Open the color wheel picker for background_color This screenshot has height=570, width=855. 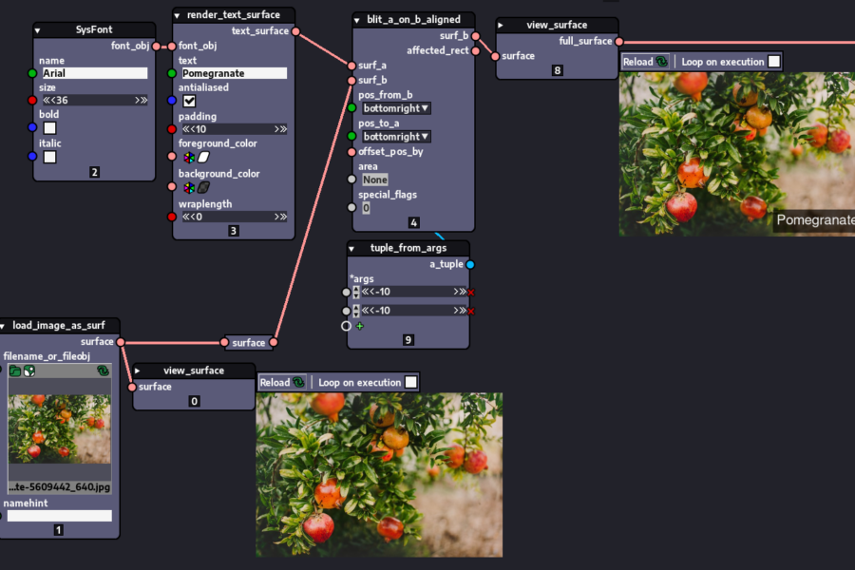[x=189, y=187]
